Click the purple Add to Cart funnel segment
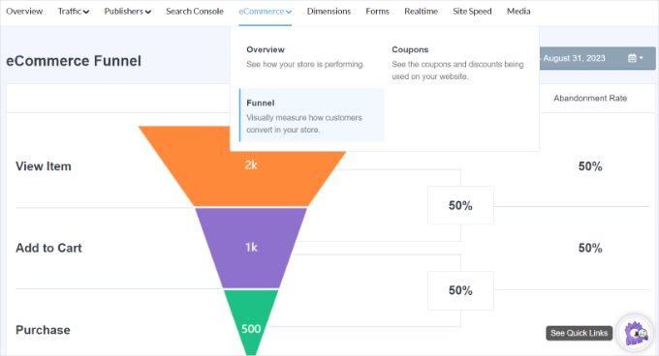The width and height of the screenshot is (659, 356). 251,248
